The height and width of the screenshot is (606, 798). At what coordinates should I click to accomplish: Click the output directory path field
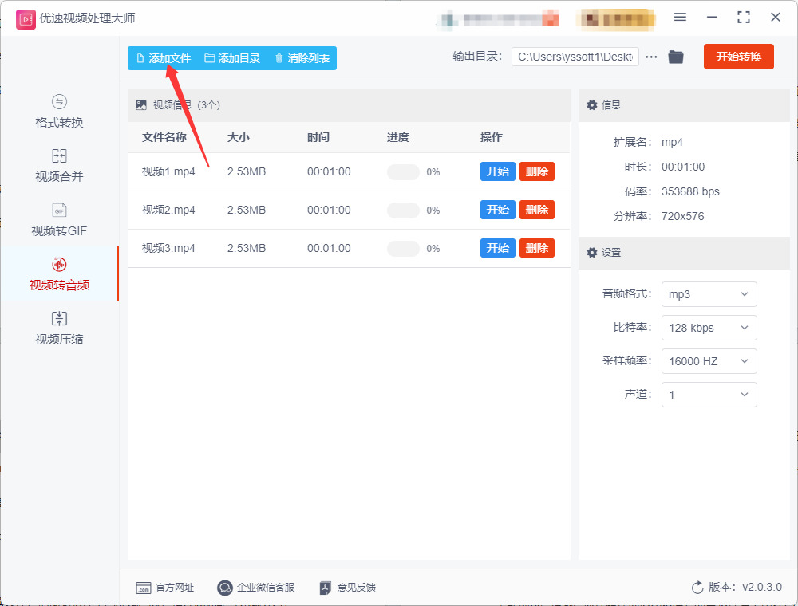tap(575, 57)
